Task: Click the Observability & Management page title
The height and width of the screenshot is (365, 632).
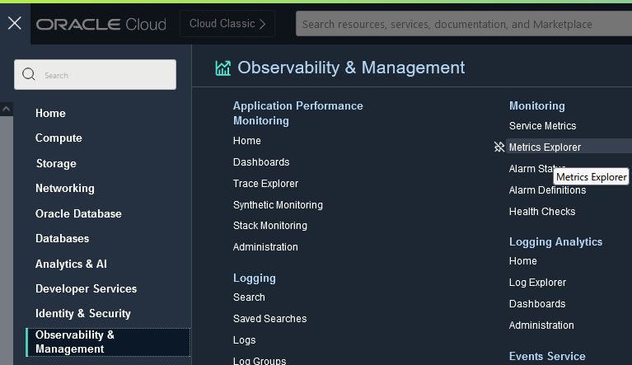Action: (x=351, y=68)
